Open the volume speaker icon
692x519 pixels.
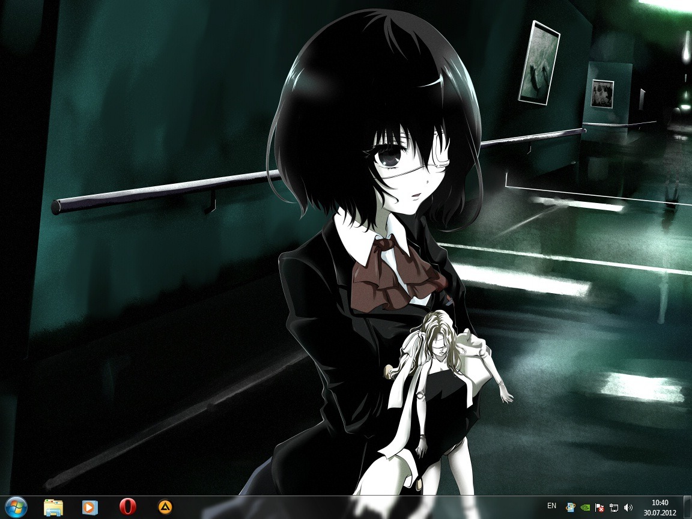point(628,508)
